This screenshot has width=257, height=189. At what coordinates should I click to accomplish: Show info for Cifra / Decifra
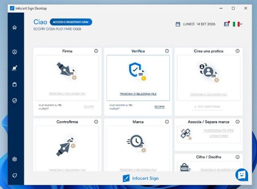pos(238,157)
